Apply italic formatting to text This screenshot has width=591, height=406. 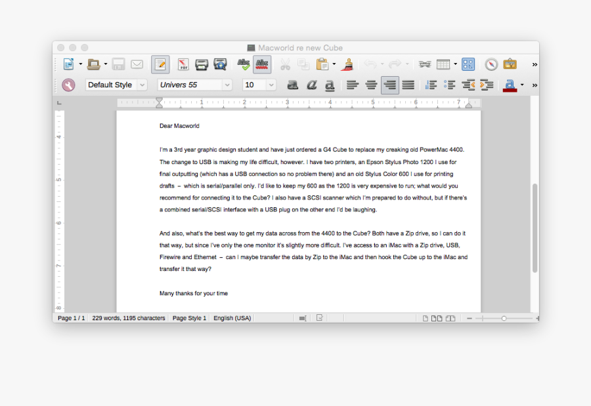(x=311, y=85)
